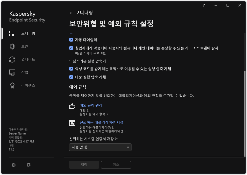Click the 활성화된 예외 항목: 2. text
247x175 pixels.
point(94,114)
